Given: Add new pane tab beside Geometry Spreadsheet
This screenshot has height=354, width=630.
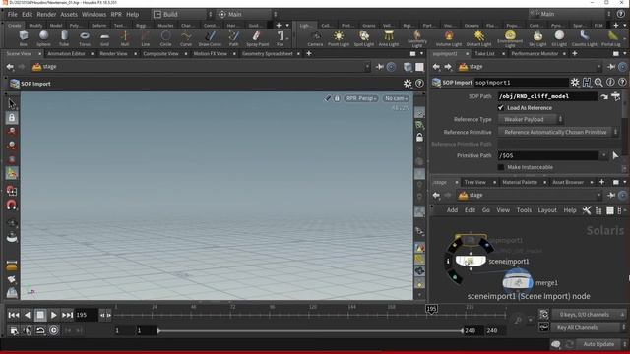Looking at the screenshot, I should click(309, 53).
